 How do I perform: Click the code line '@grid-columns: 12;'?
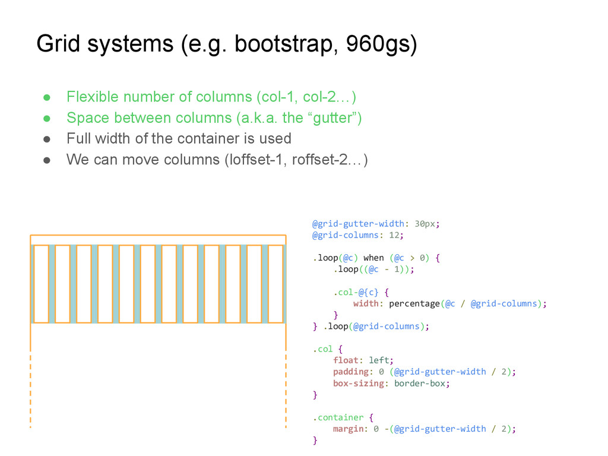358,235
